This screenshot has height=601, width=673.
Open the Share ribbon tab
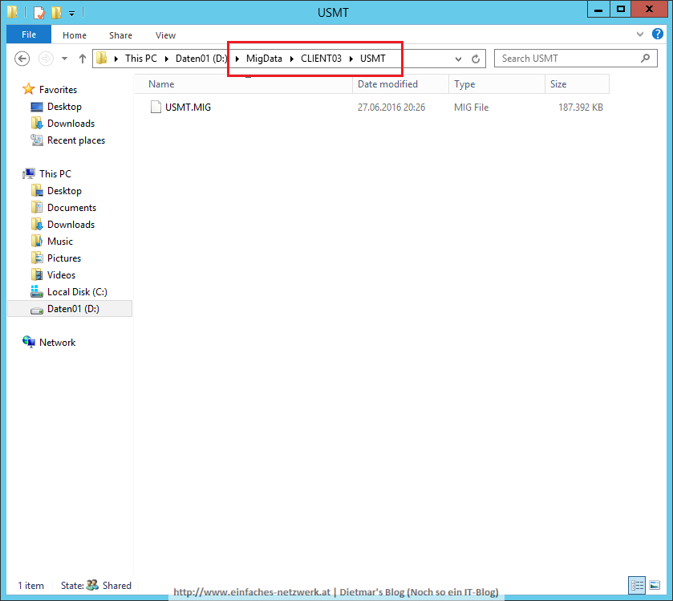click(120, 35)
